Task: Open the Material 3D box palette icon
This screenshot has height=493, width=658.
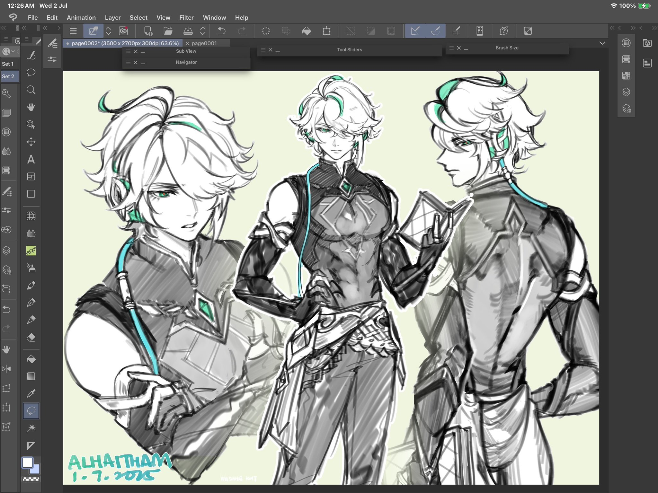Action: pos(647,43)
